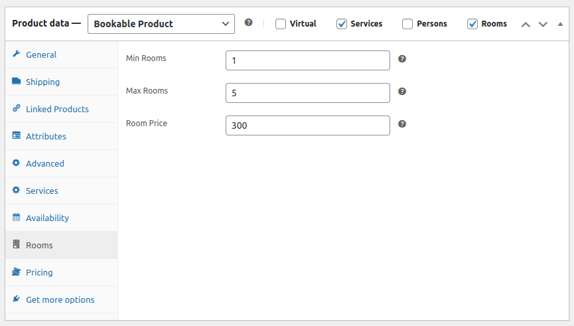This screenshot has height=326, width=574.
Task: Open the Attributes tab
Action: click(x=46, y=136)
